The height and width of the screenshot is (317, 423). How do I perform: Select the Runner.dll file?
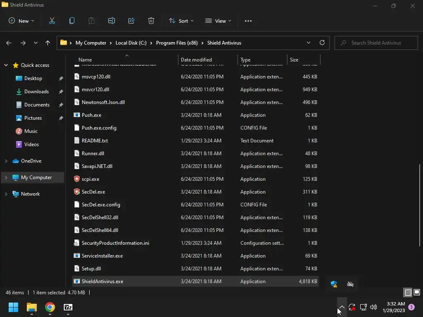pos(93,154)
